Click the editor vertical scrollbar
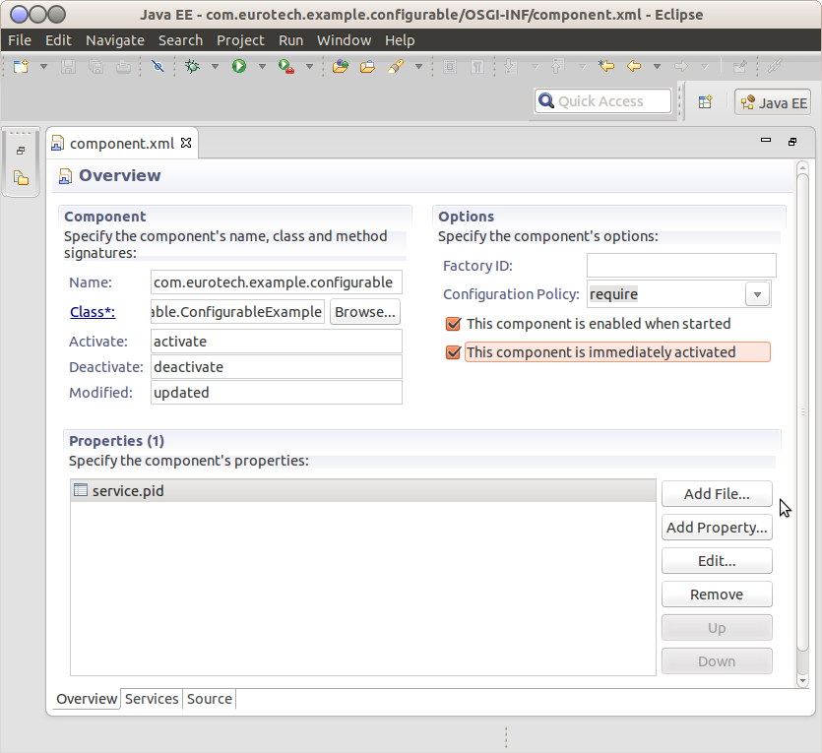Image resolution: width=822 pixels, height=753 pixels. click(802, 412)
